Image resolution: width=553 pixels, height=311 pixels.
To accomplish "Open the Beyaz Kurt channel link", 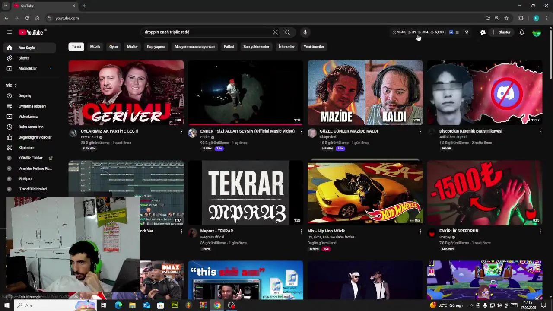I will 89,137.
